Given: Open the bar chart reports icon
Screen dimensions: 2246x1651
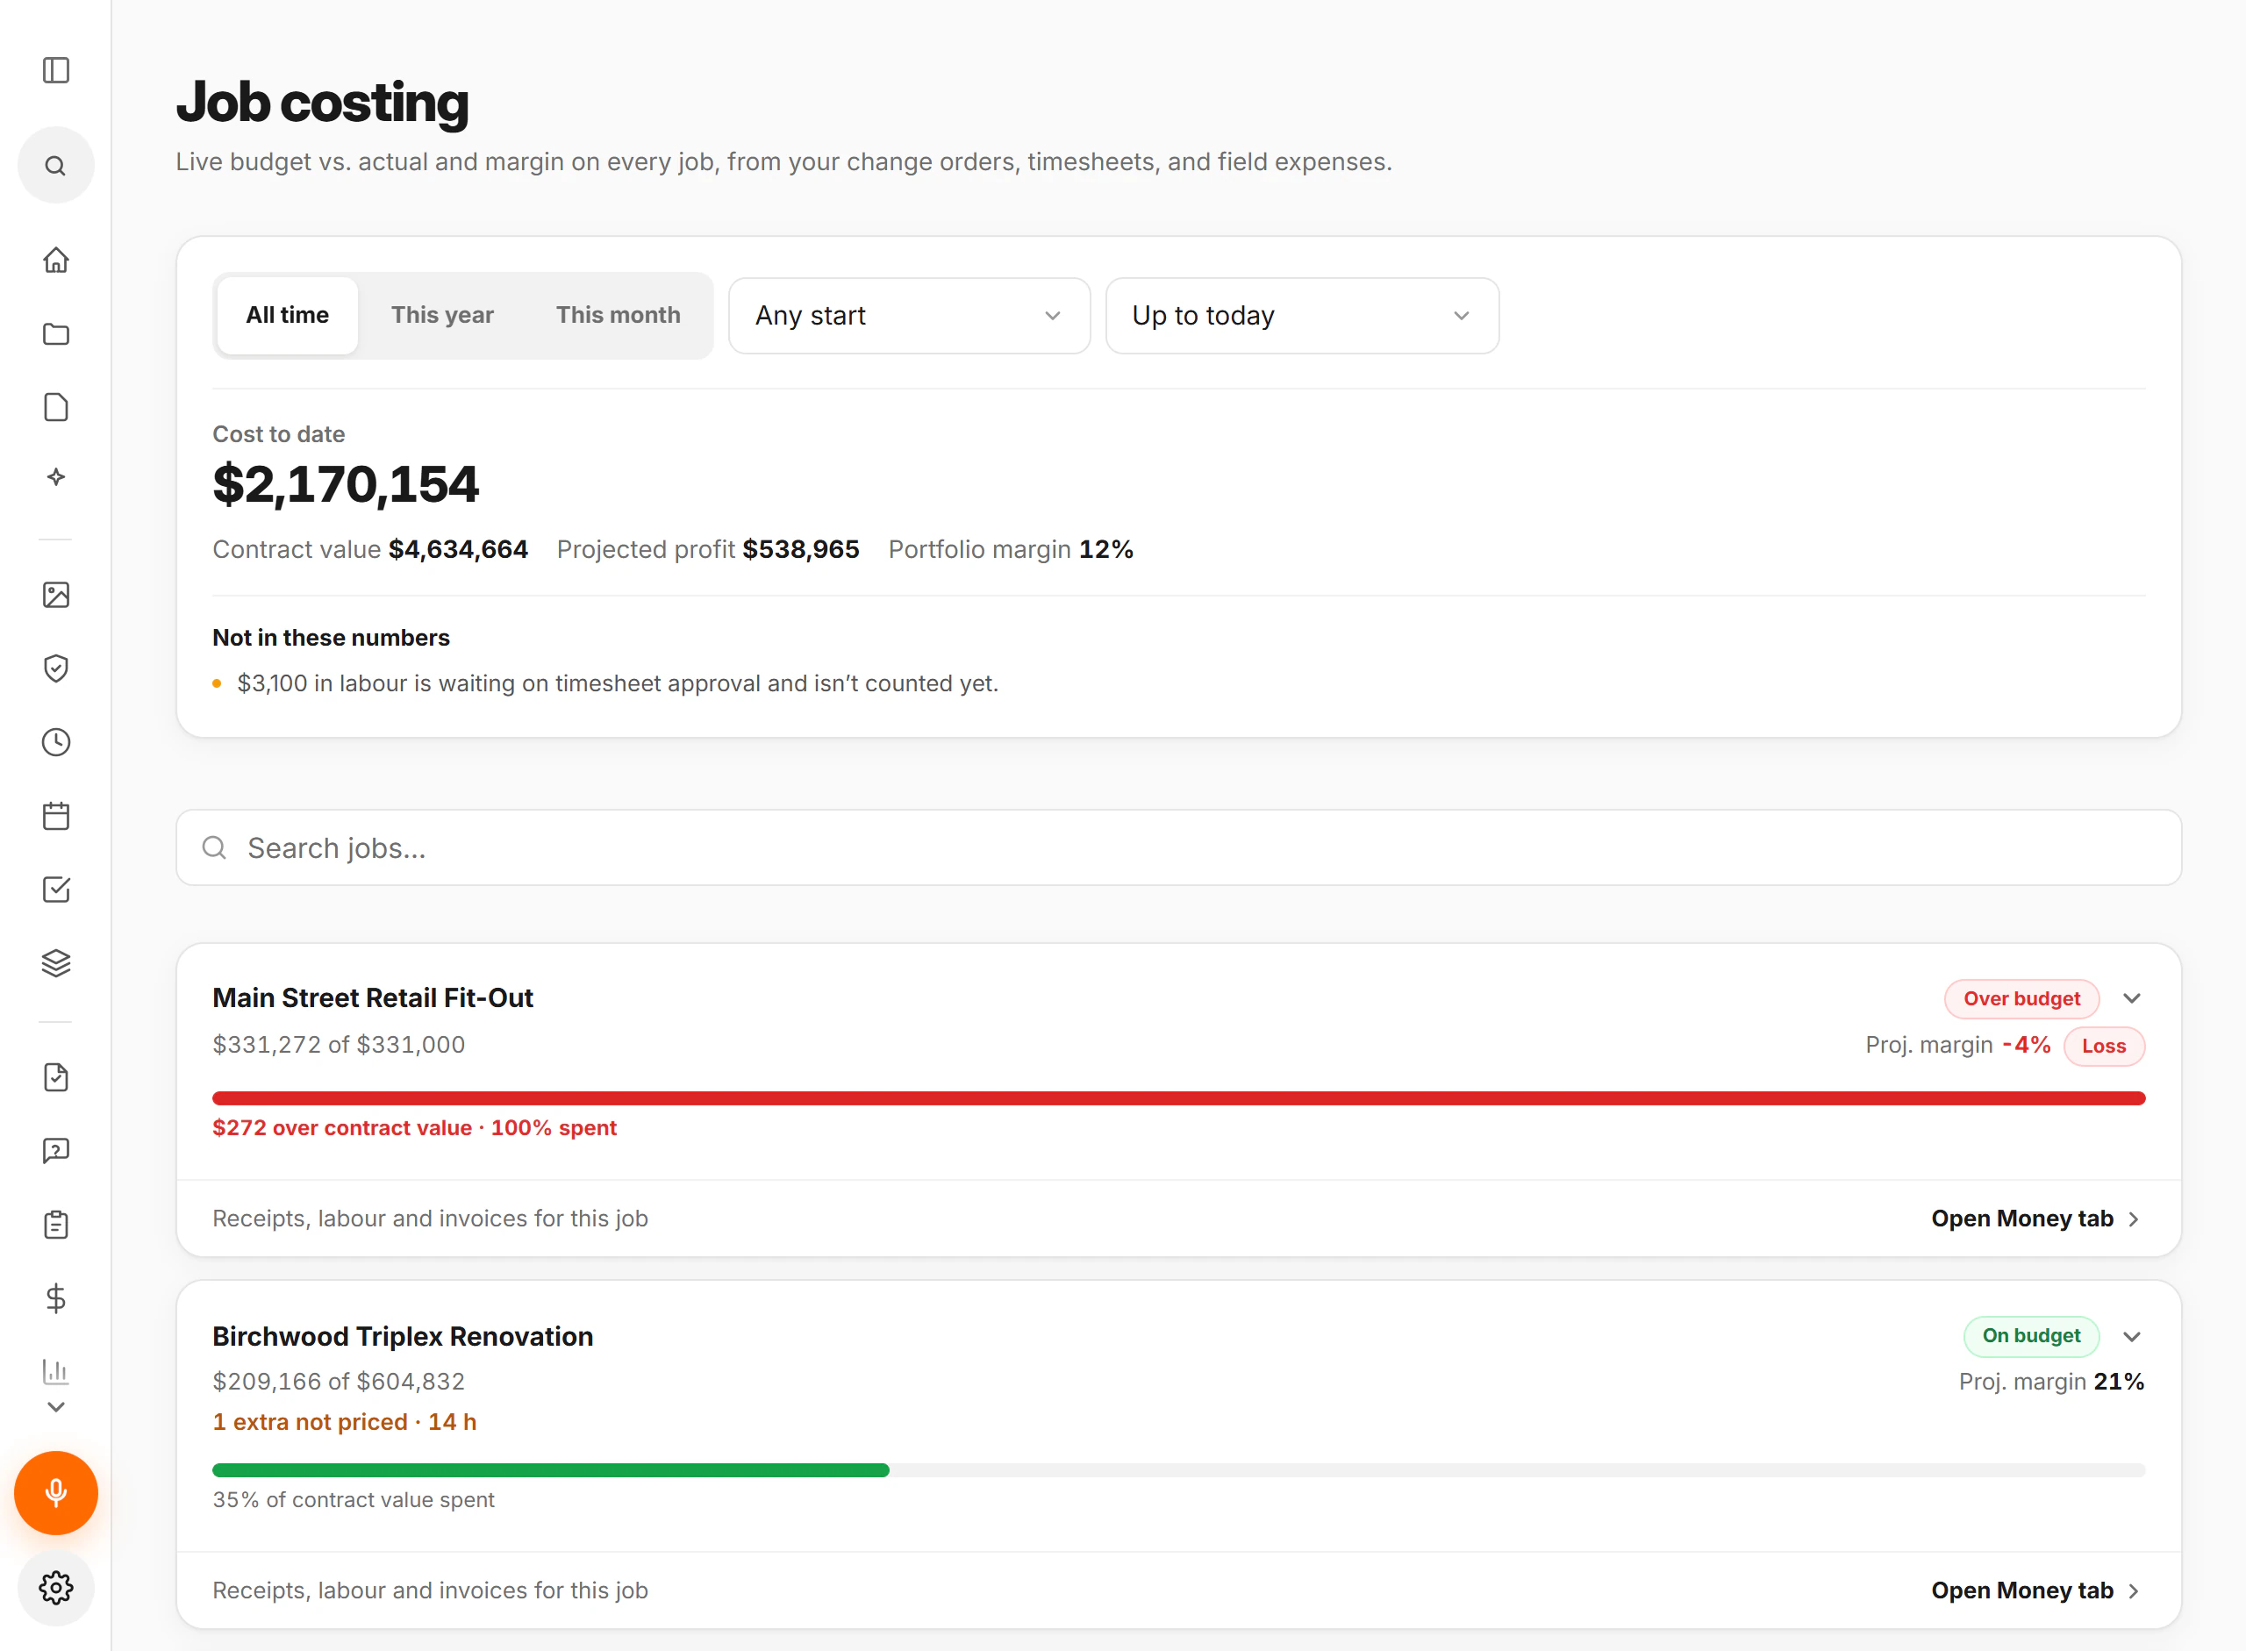Looking at the screenshot, I should [56, 1372].
